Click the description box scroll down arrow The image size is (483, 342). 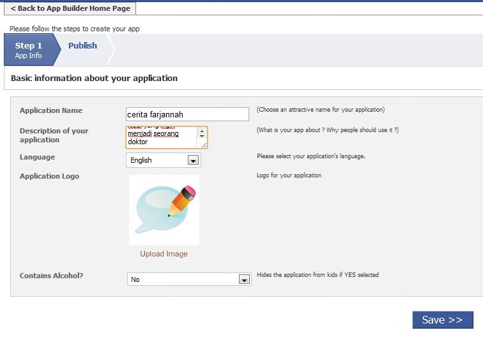pyautogui.click(x=202, y=137)
